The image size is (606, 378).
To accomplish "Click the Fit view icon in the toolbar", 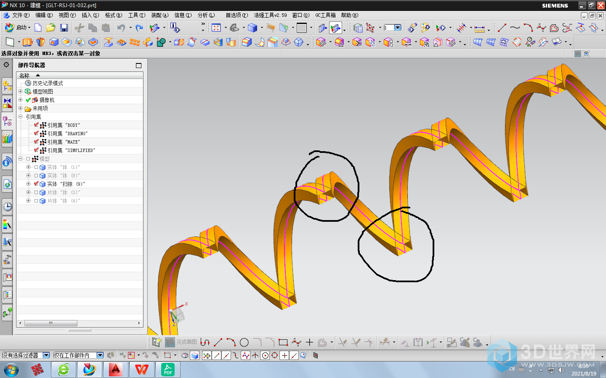I will (x=216, y=28).
